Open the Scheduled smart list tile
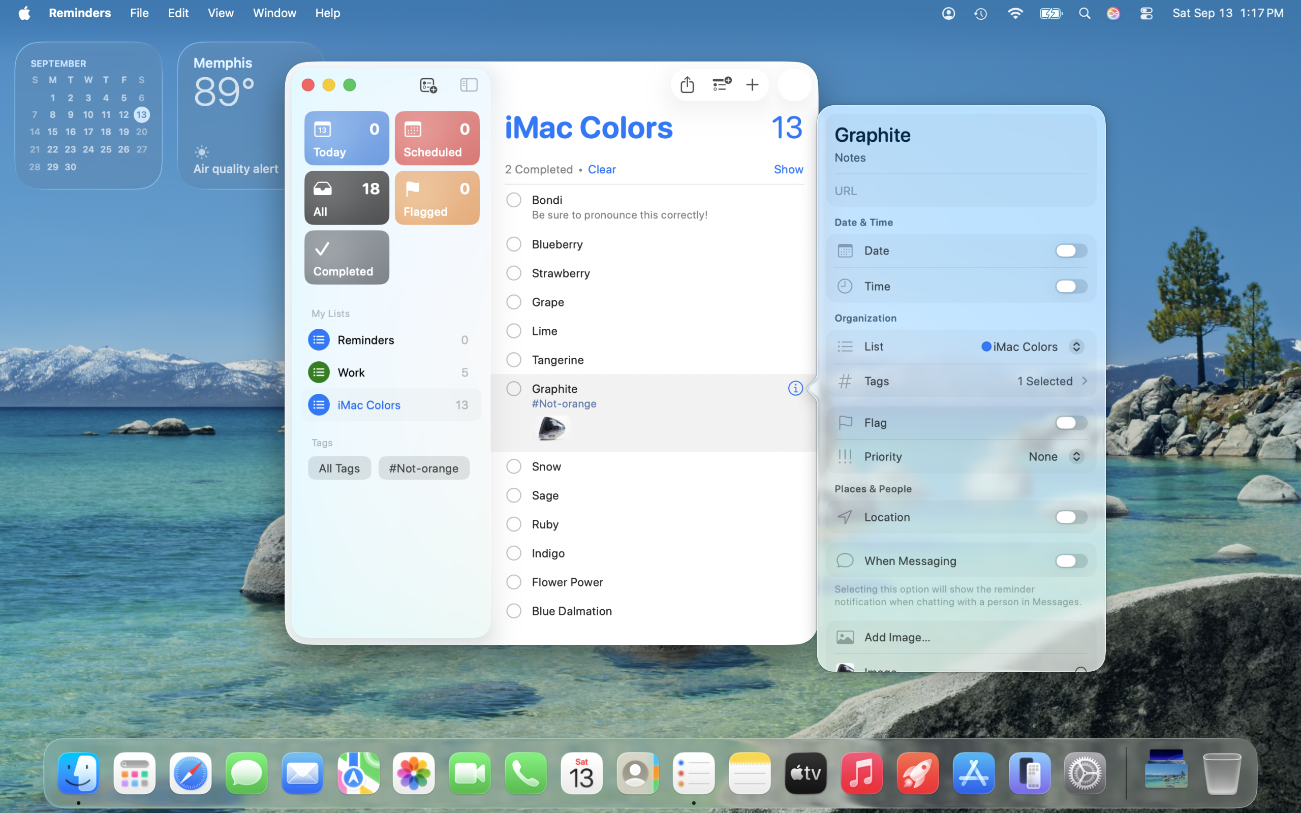 (x=437, y=138)
